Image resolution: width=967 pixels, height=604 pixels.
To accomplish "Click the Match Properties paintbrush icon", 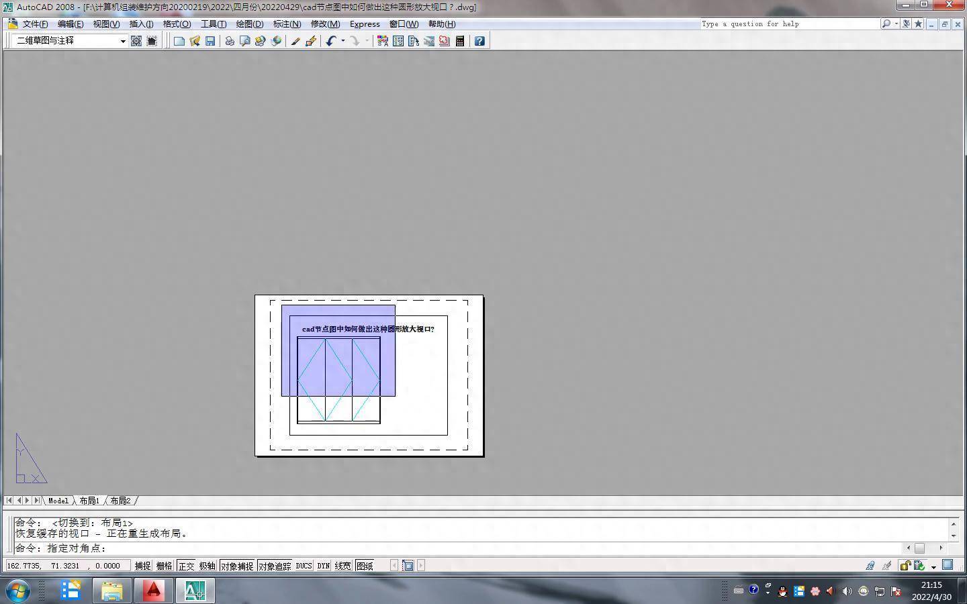I will click(295, 41).
